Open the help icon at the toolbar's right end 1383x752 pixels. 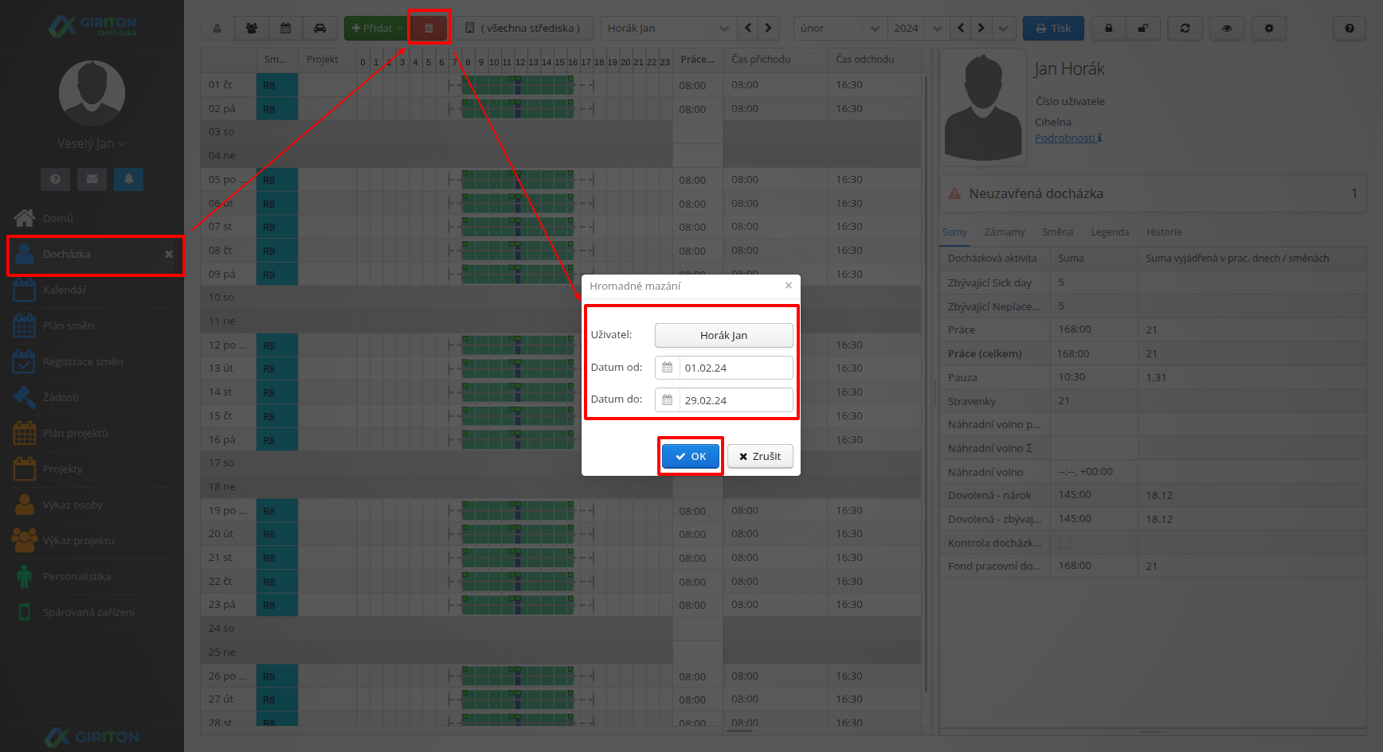1350,29
